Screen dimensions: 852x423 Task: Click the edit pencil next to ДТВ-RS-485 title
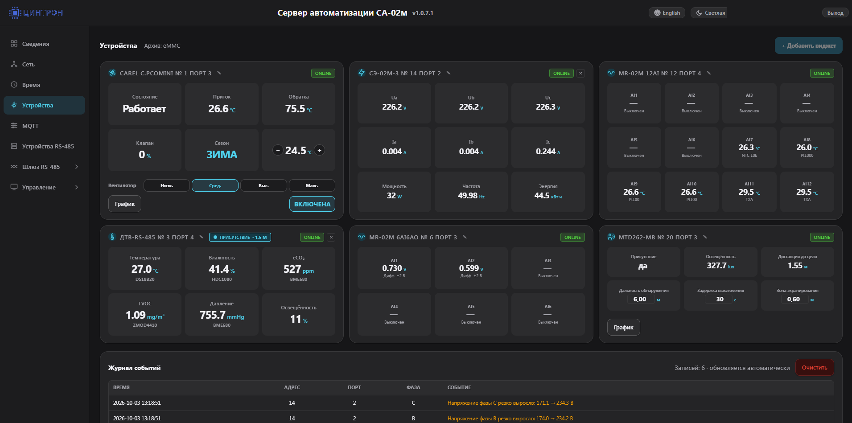[x=202, y=237]
